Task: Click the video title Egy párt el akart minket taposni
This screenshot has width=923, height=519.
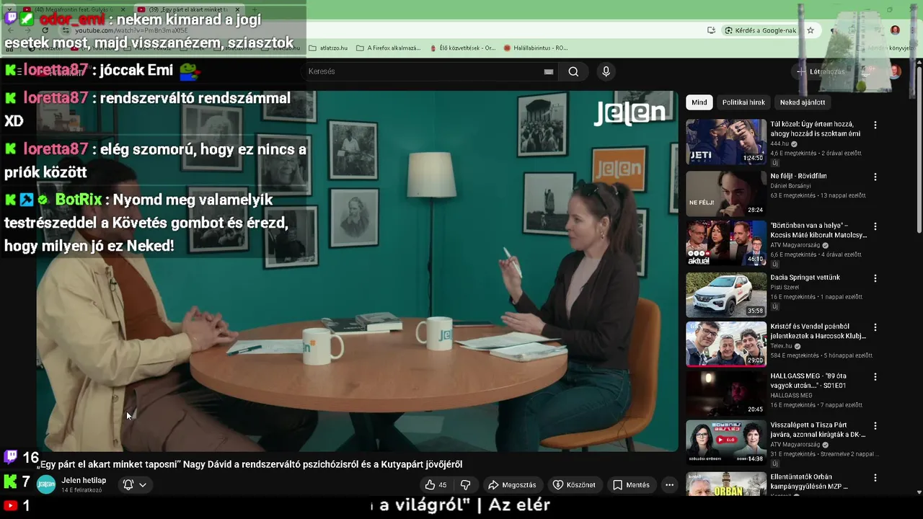Action: point(249,465)
